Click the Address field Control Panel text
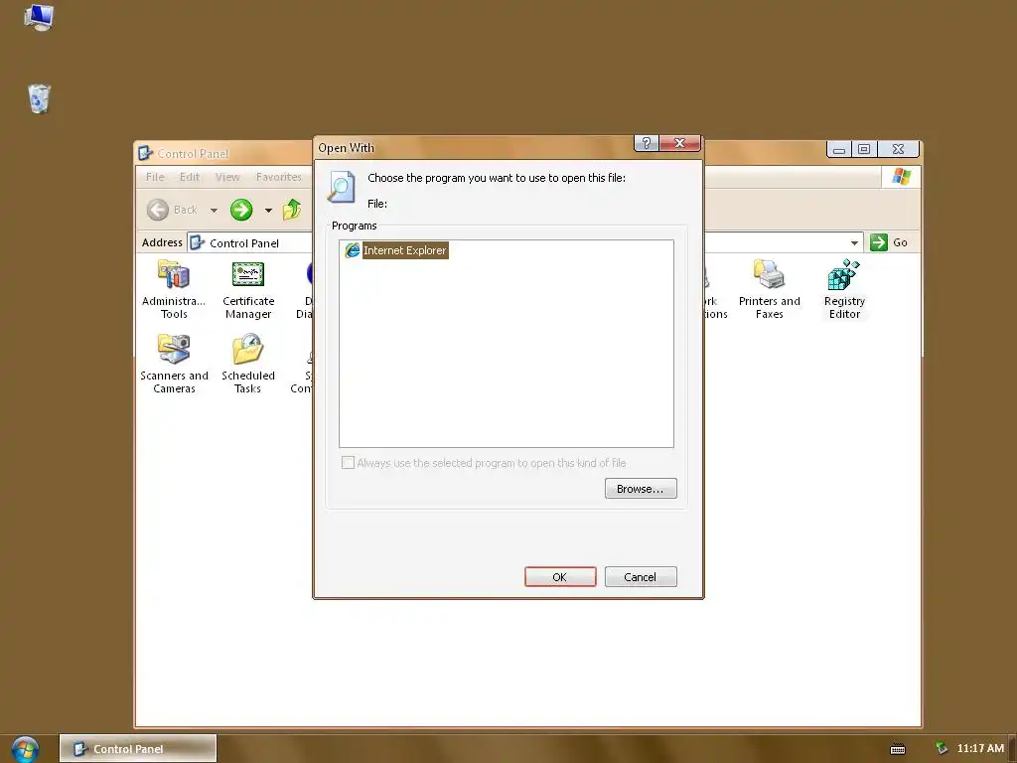The height and width of the screenshot is (763, 1017). 244,243
